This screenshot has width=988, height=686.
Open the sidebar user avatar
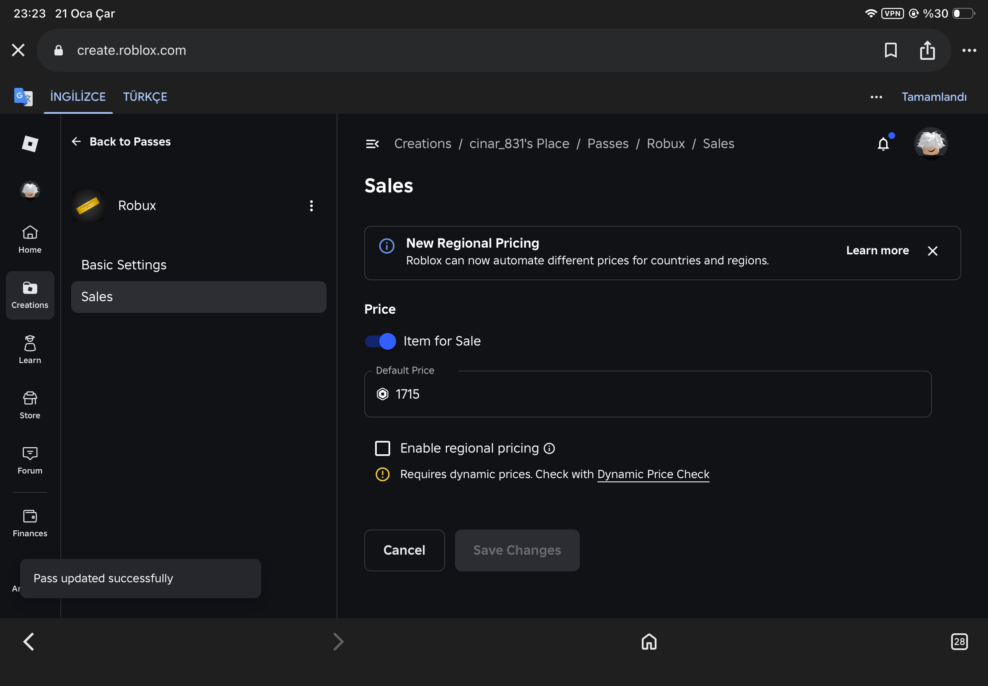click(x=30, y=190)
